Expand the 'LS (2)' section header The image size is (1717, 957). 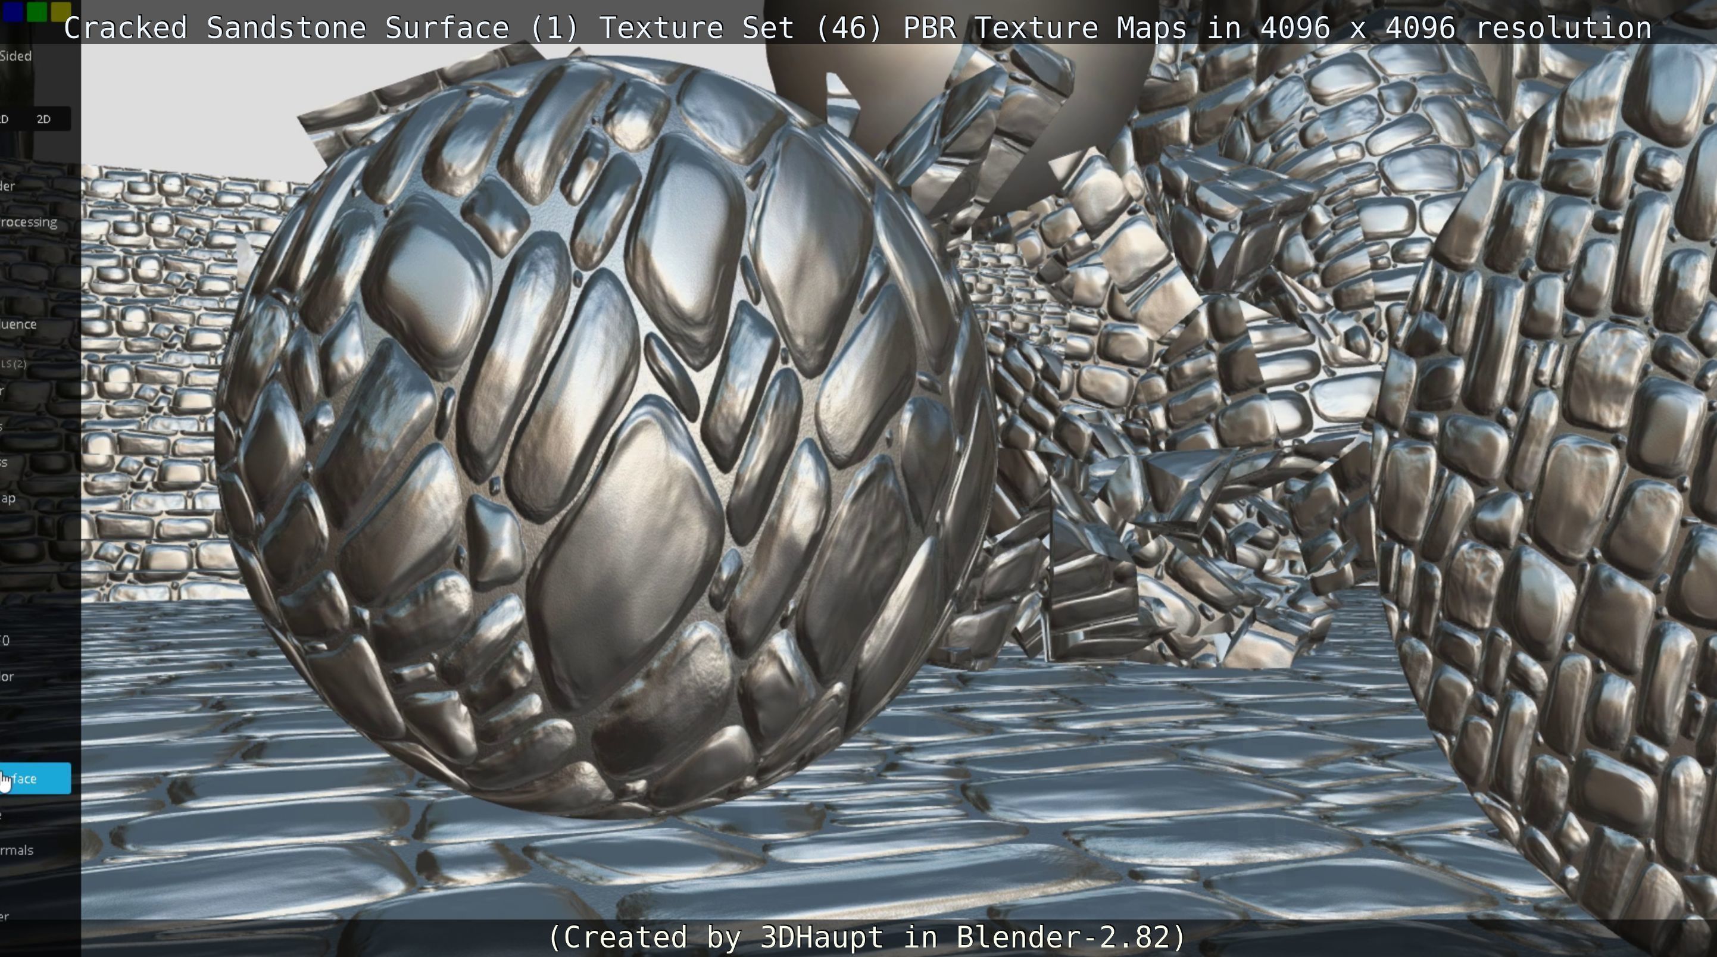[x=14, y=363]
